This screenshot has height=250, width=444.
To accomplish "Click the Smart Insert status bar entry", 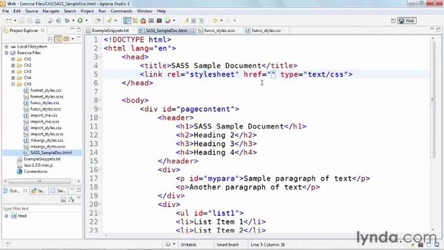I will [228, 244].
